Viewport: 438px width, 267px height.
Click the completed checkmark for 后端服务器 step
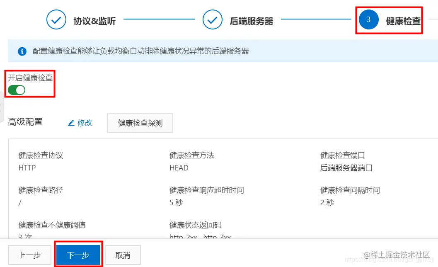tap(212, 19)
